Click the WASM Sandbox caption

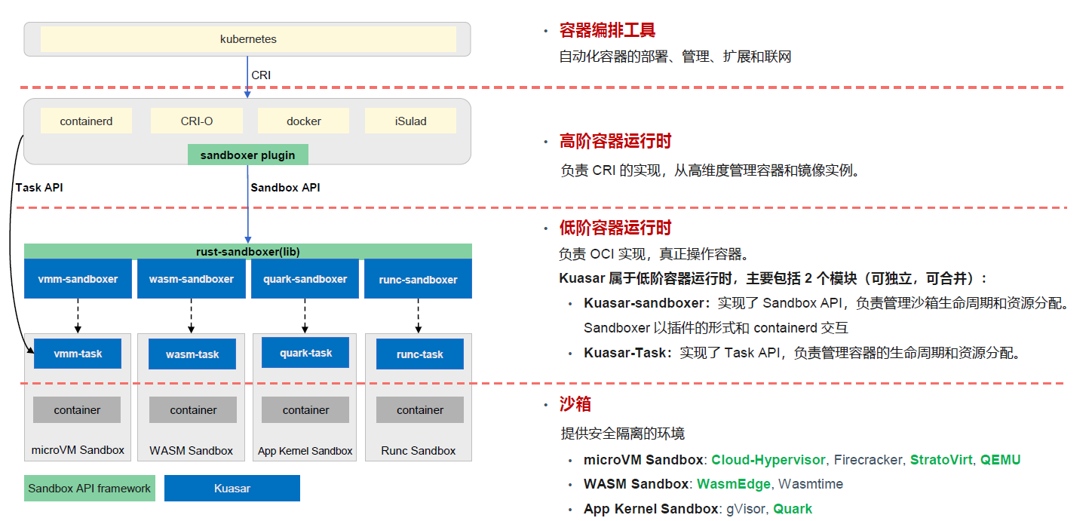click(192, 451)
